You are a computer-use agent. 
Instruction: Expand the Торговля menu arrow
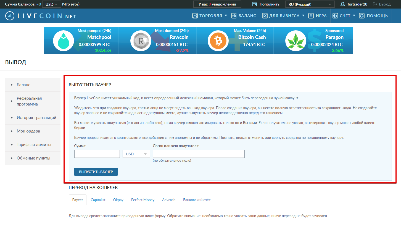[226, 15]
